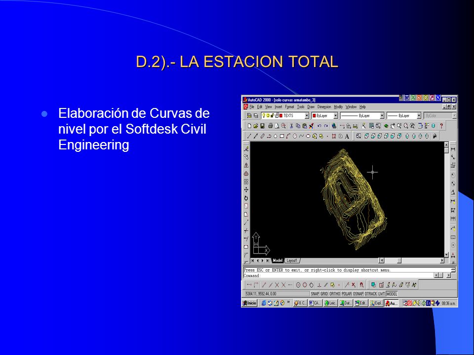Viewport: 474px width, 355px height.
Task: Click the Pan realtime hand icon
Action: coord(393,126)
